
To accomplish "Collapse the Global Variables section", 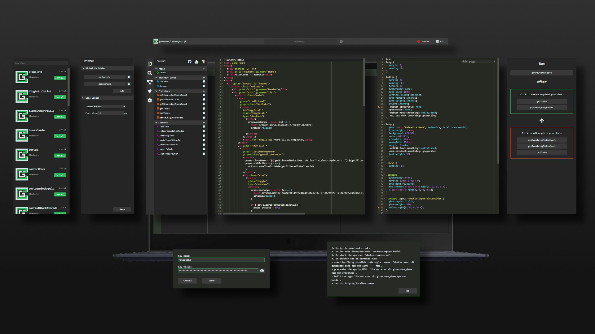I will pyautogui.click(x=83, y=68).
